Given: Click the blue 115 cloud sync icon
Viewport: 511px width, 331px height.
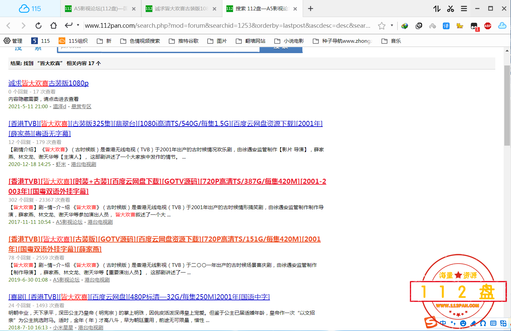Looking at the screenshot, I should [502, 25].
